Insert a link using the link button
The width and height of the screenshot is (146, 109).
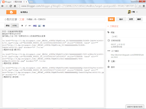tap(35, 26)
